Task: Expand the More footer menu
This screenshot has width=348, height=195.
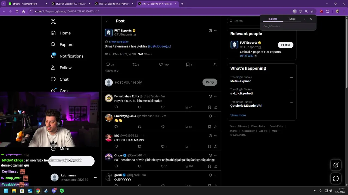Action: tap(276, 131)
